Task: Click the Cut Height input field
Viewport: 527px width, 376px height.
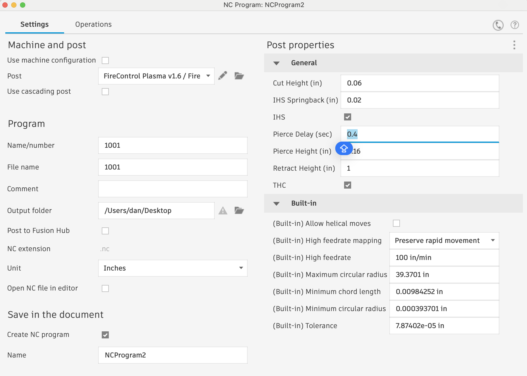Action: tap(420, 83)
